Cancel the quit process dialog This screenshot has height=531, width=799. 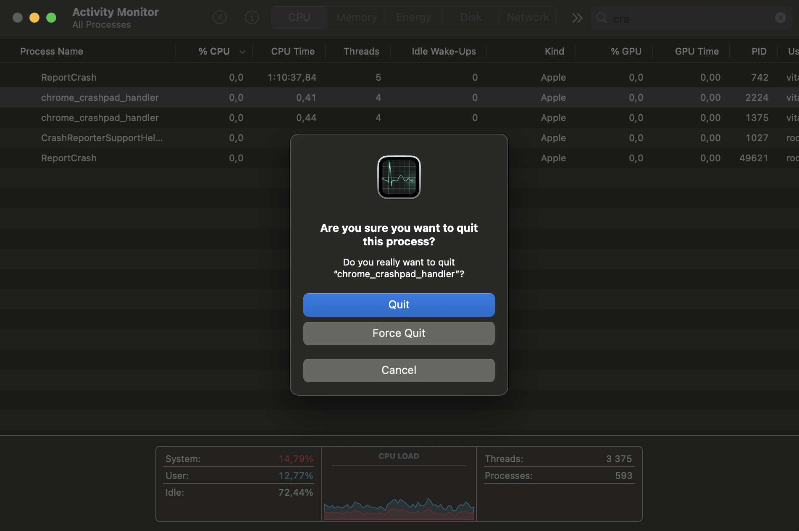click(x=399, y=370)
